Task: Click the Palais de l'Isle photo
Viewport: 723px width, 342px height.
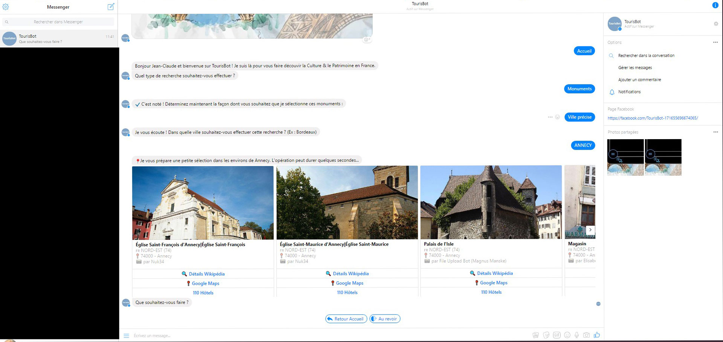Action: click(x=491, y=202)
